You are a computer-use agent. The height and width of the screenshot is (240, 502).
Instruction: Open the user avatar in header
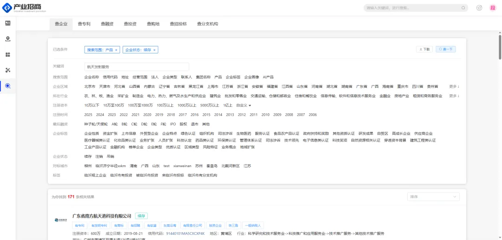493,8
